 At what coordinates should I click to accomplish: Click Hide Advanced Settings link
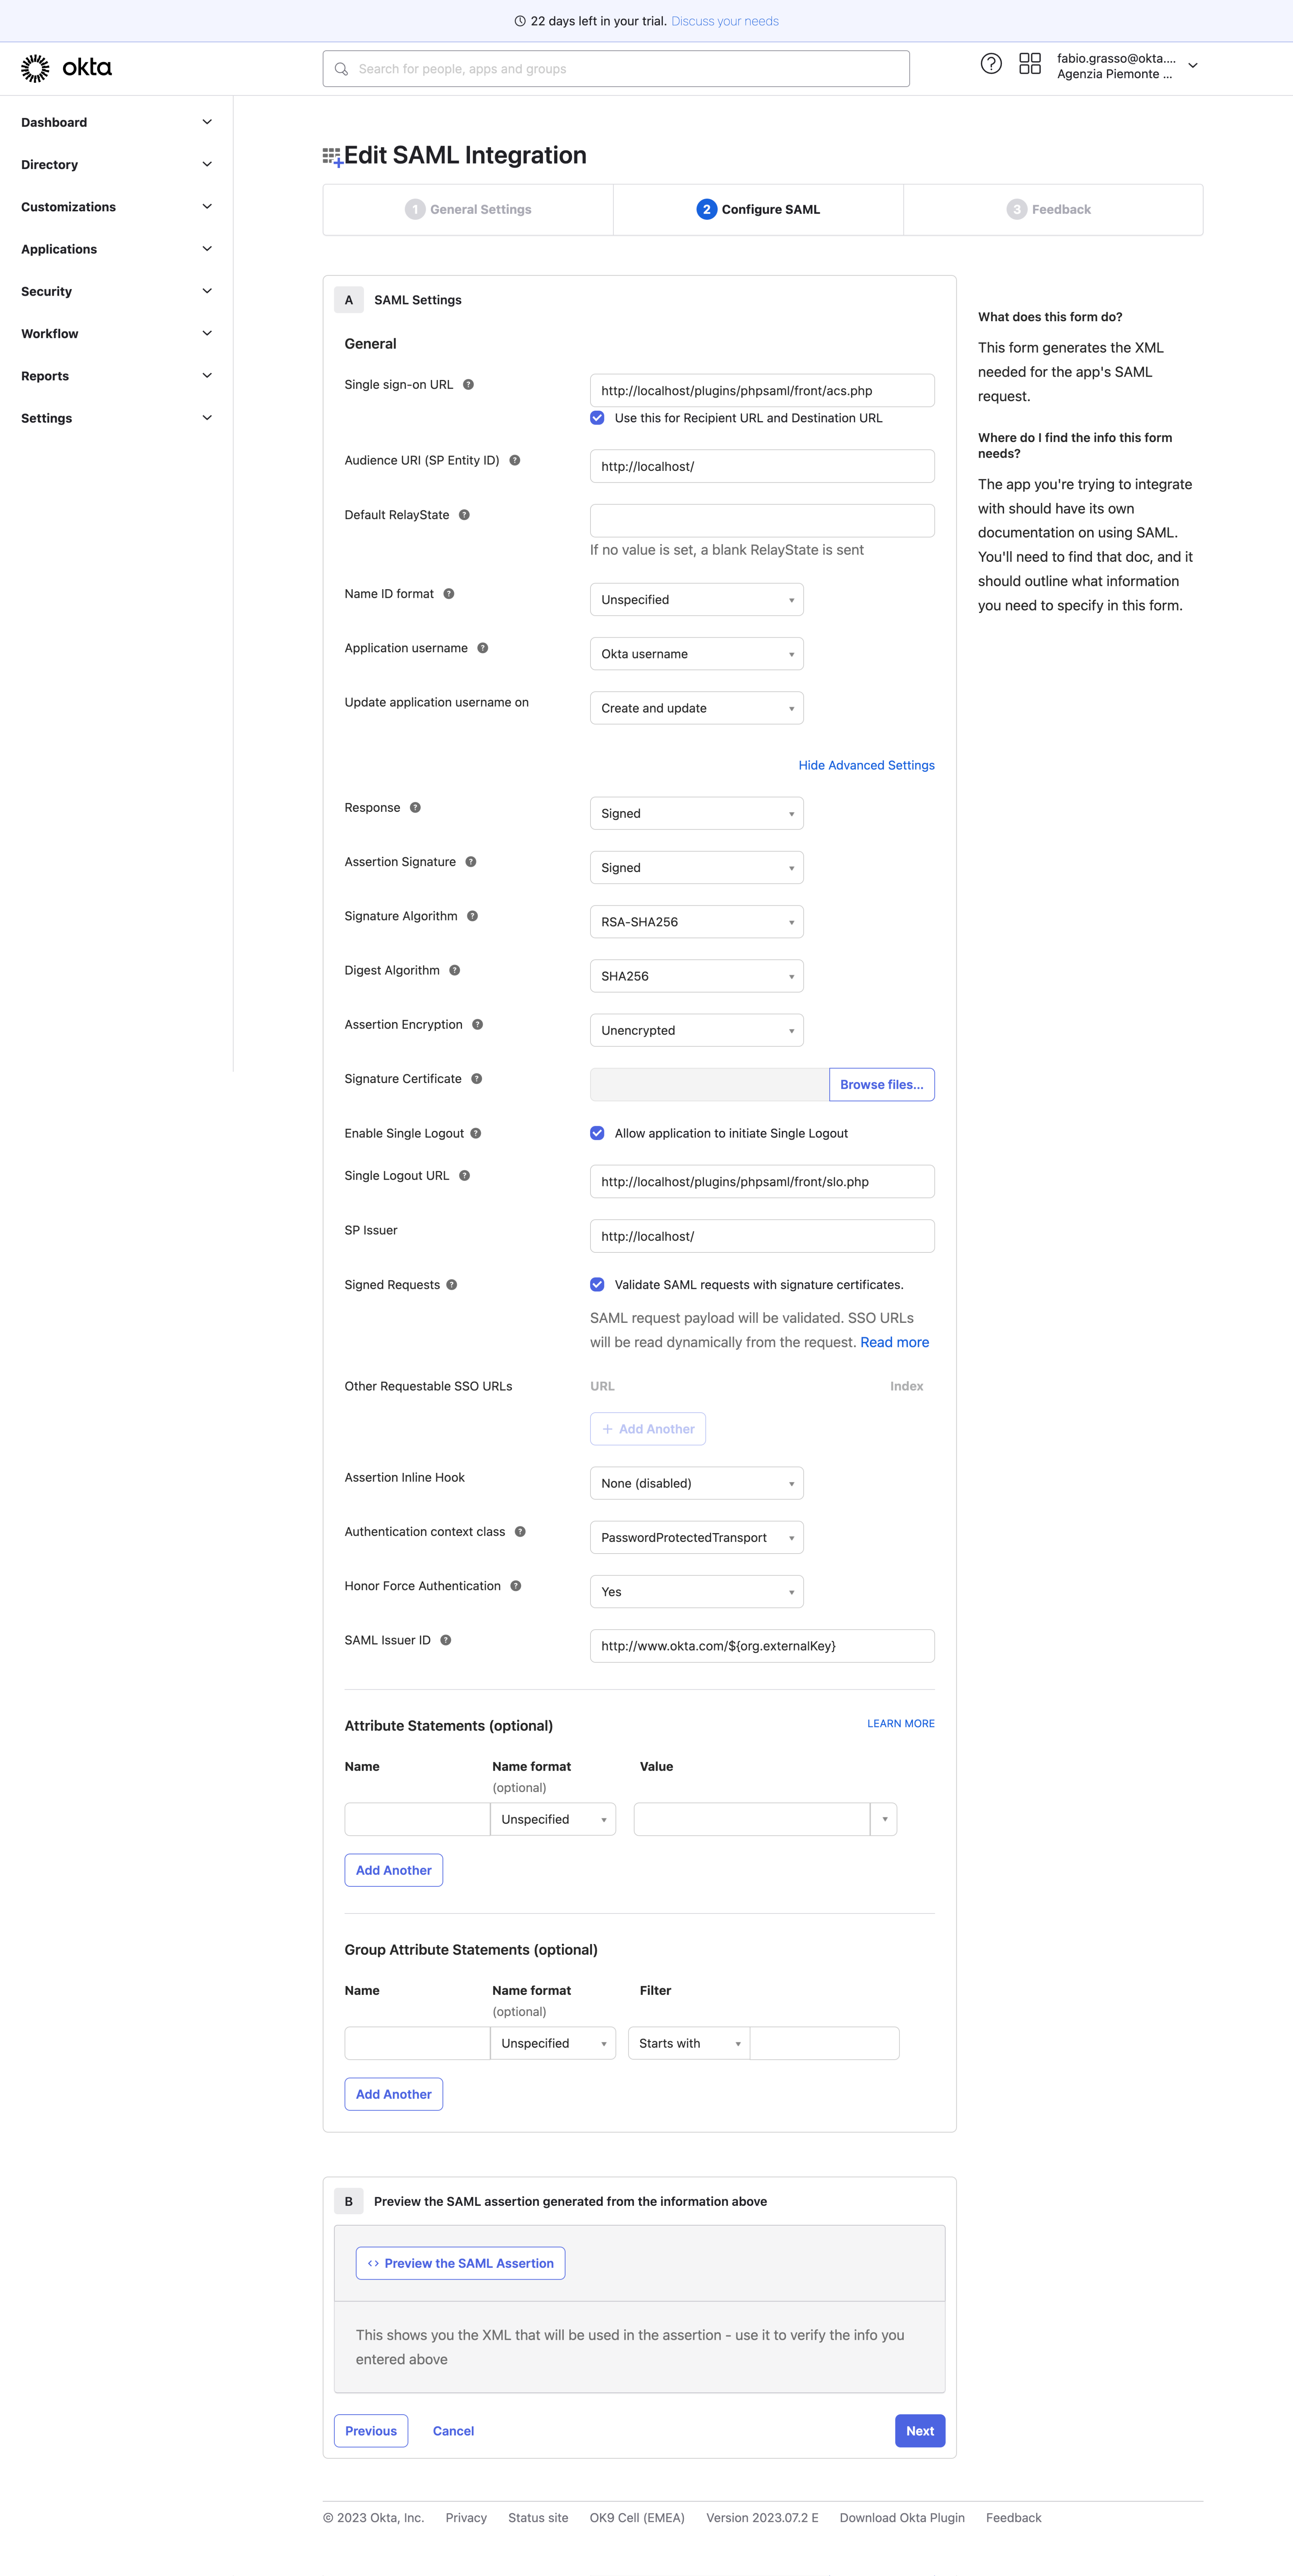[866, 765]
